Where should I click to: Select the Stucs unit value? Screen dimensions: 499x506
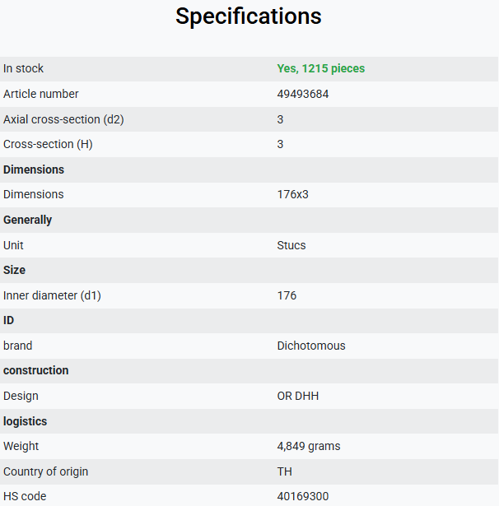point(291,245)
